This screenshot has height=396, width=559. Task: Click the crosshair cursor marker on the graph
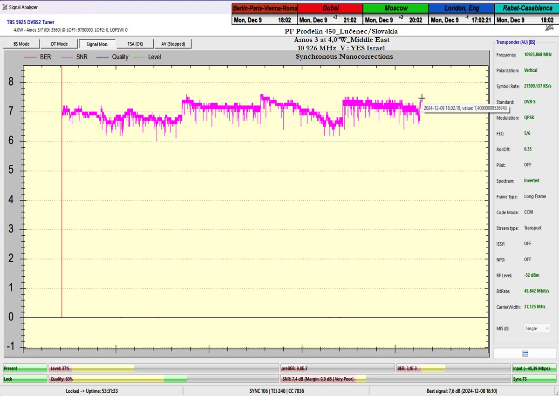[422, 98]
